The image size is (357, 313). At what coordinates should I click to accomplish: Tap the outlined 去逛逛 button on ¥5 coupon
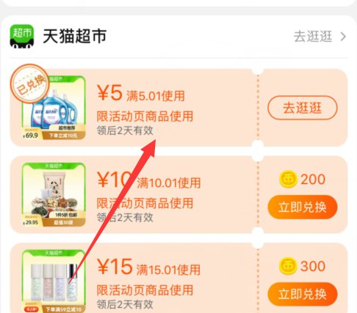303,108
